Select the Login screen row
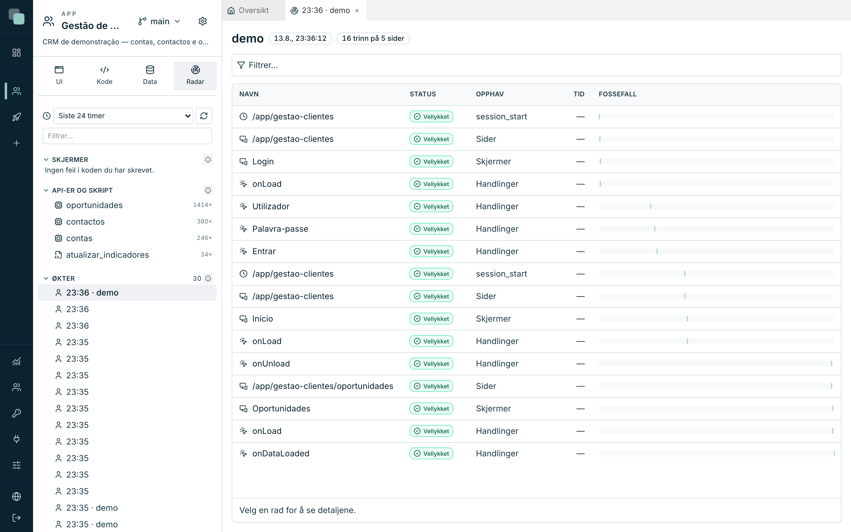851x532 pixels. (536, 161)
